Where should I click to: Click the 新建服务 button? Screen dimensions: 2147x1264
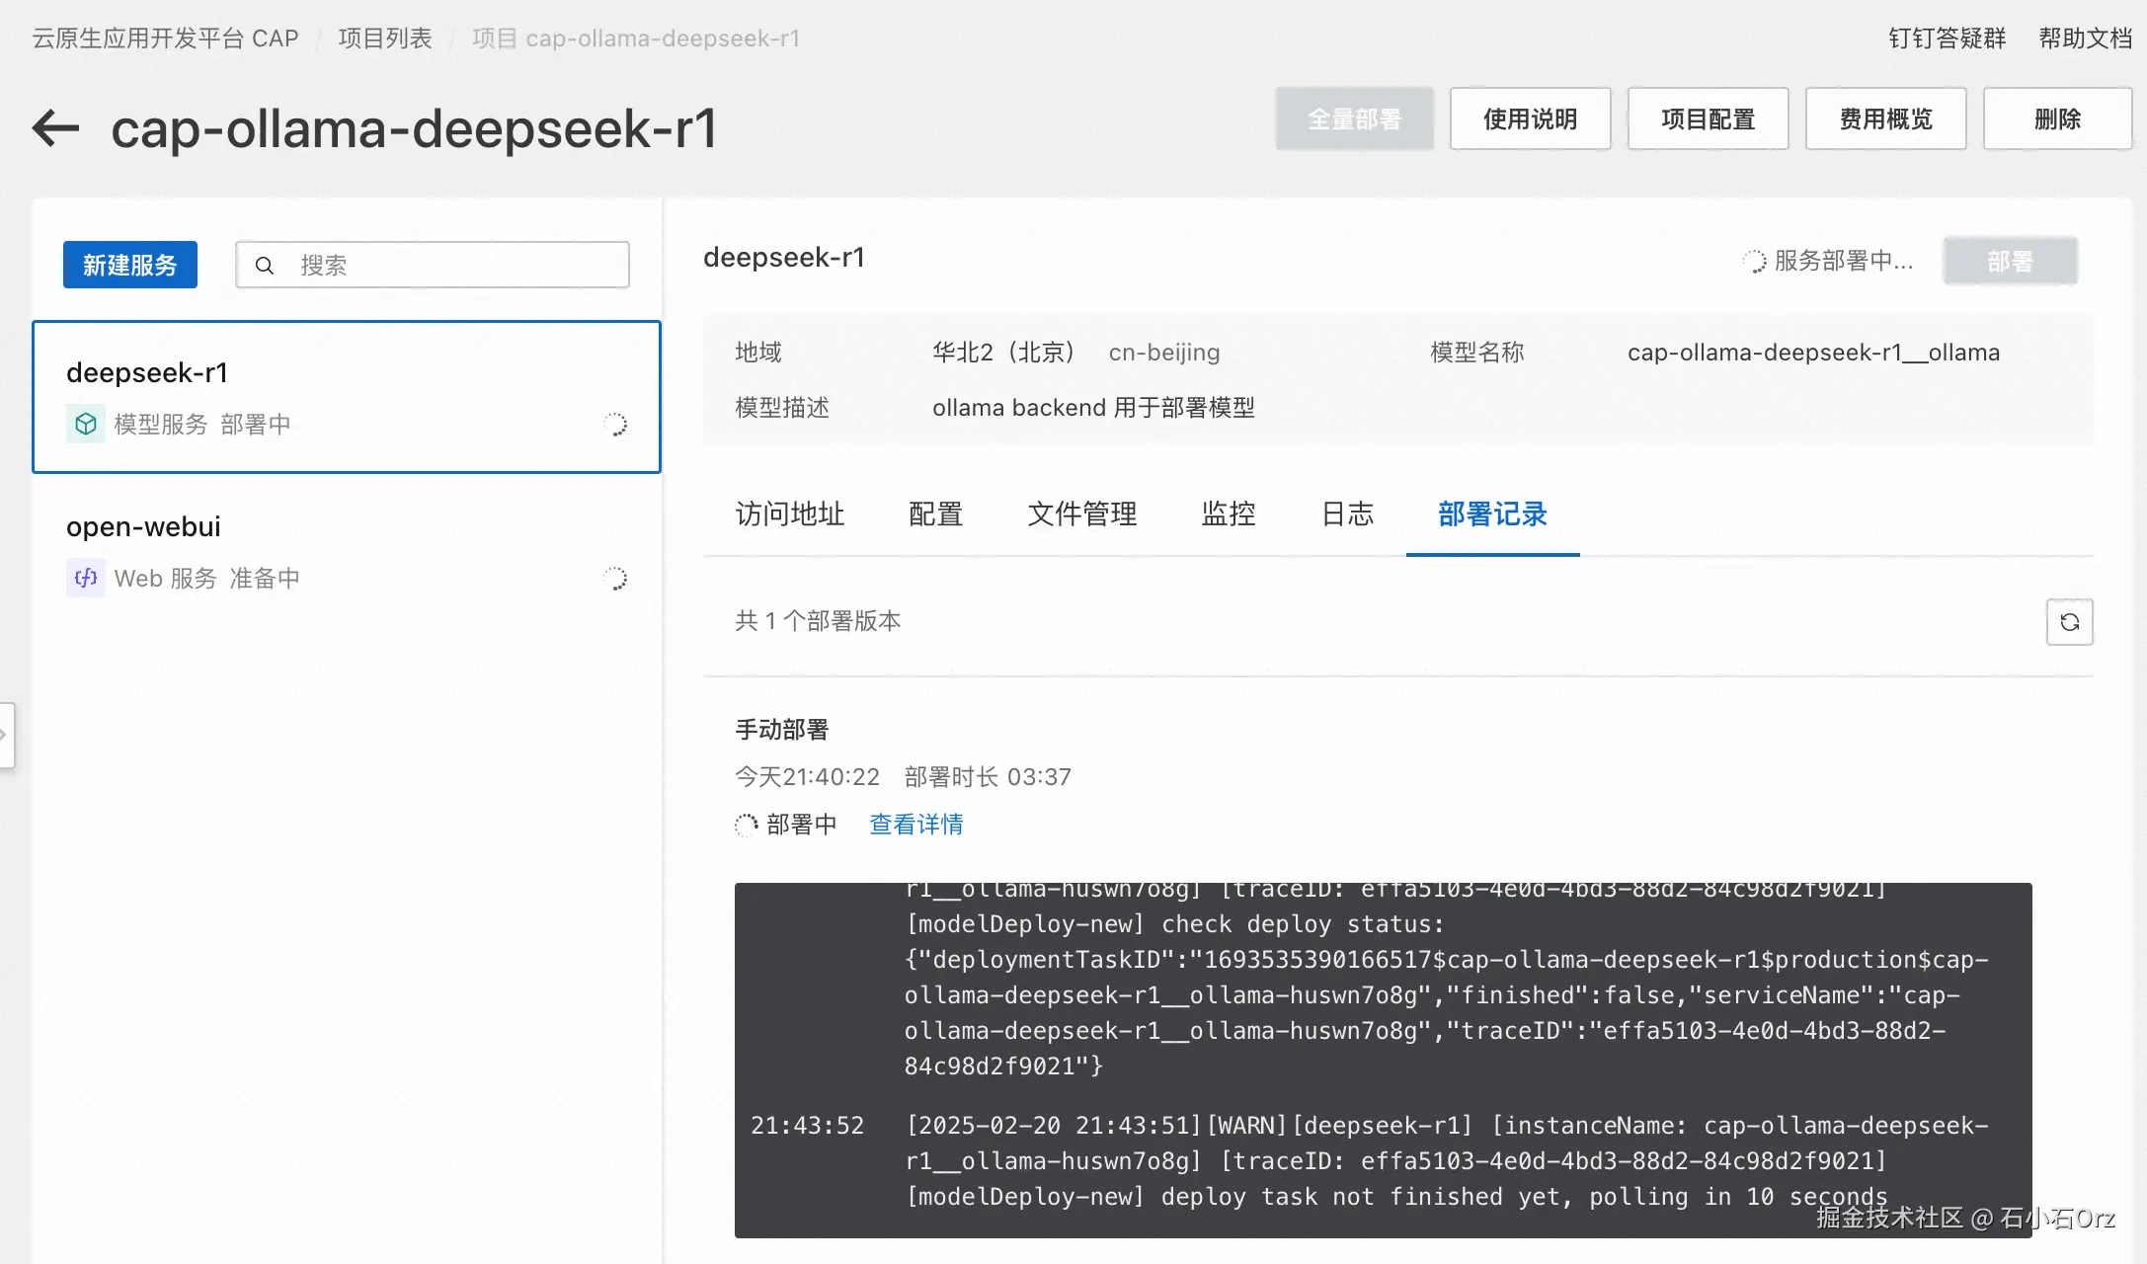coord(130,265)
